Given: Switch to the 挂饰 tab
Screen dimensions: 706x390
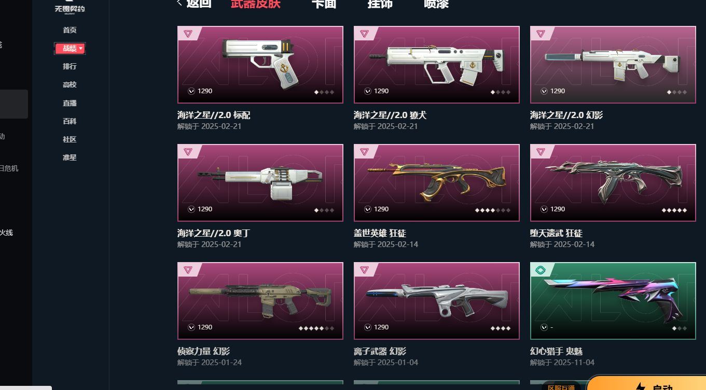Looking at the screenshot, I should point(380,4).
